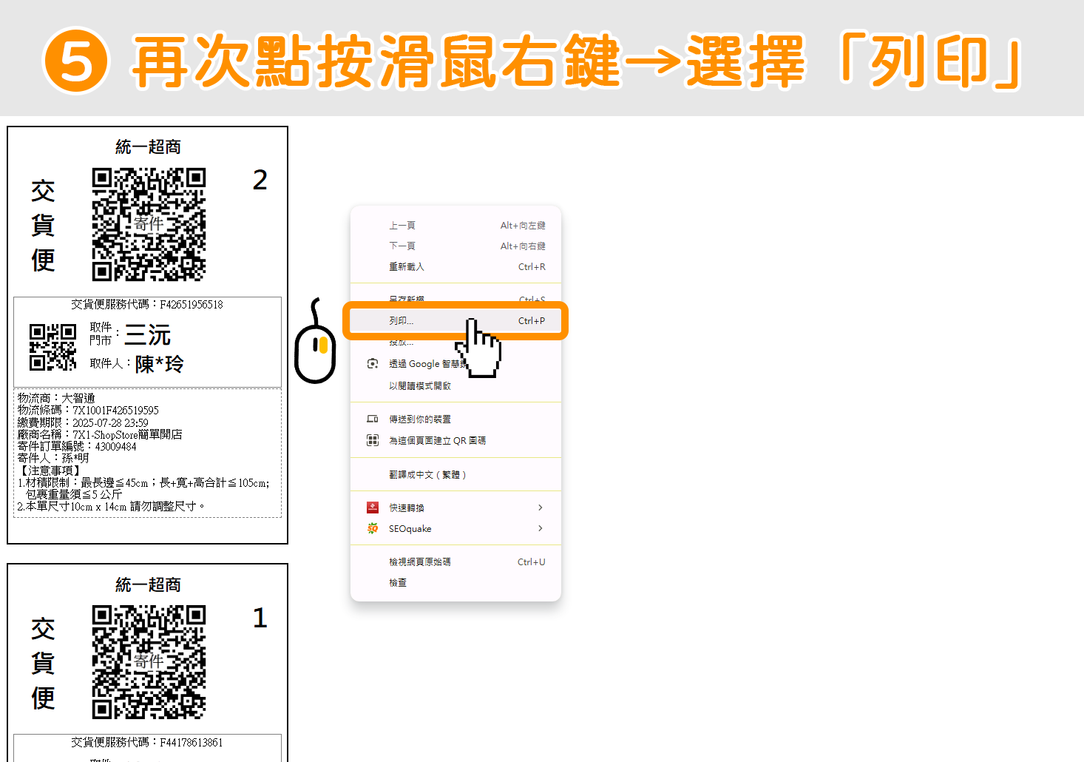Click sender line 寄件人：孫*明
This screenshot has height=762, width=1084.
53,458
